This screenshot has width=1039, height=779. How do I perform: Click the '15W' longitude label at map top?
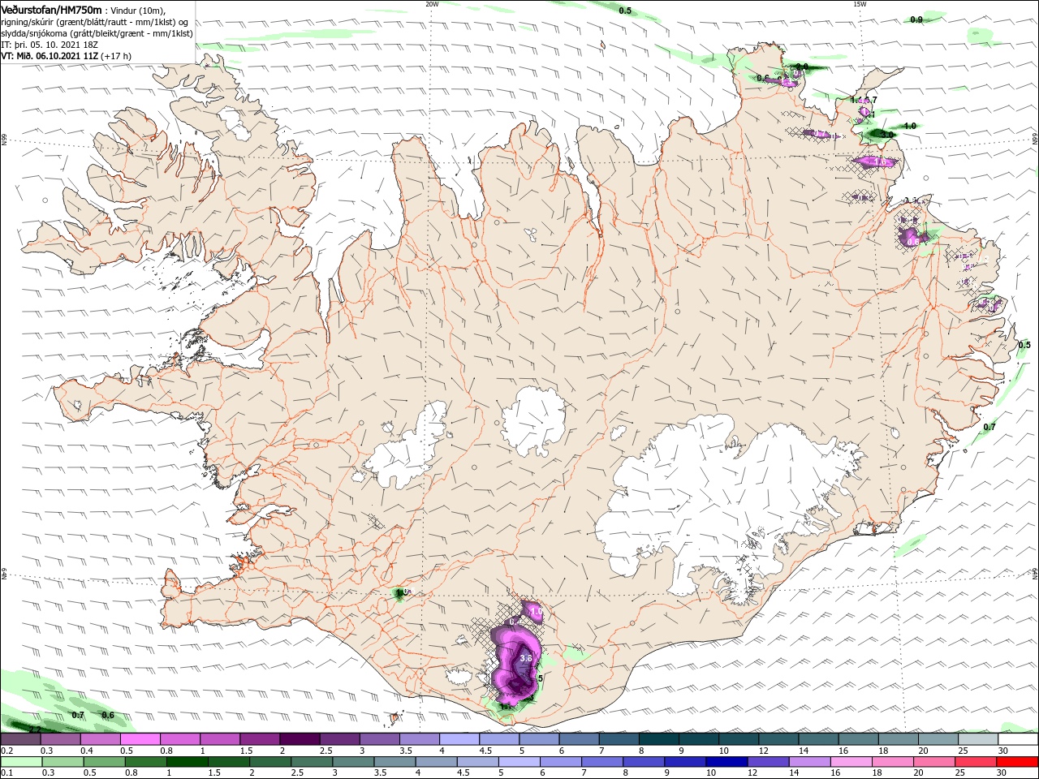(859, 4)
